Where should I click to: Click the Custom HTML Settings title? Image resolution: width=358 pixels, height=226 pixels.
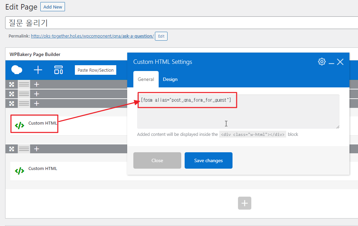pos(162,62)
